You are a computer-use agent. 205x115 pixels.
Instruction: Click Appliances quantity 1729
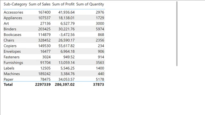pos(100,18)
